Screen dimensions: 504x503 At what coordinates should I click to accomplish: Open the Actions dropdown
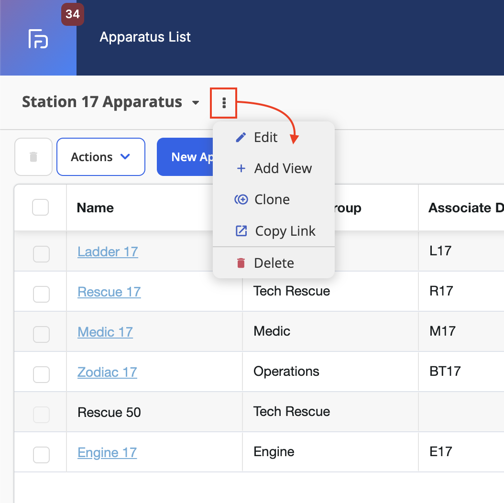tap(101, 157)
